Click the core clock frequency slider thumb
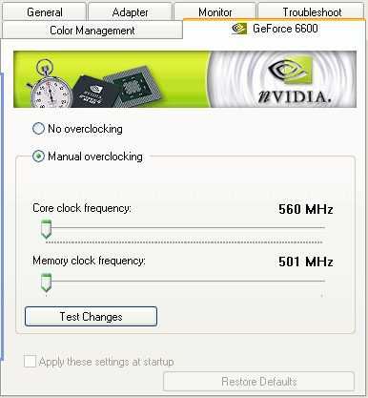368x398 pixels. [x=47, y=229]
